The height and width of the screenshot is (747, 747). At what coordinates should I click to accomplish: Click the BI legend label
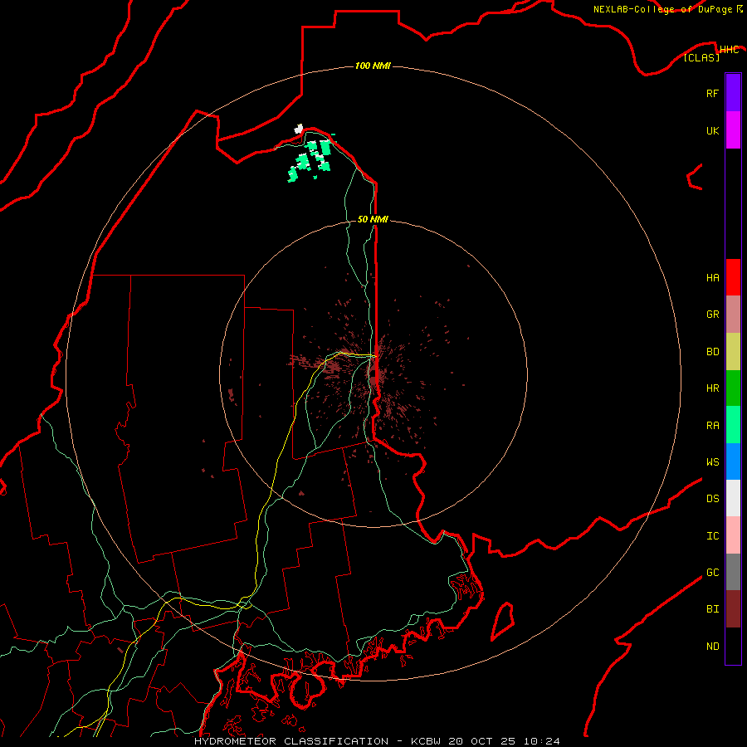pos(712,609)
